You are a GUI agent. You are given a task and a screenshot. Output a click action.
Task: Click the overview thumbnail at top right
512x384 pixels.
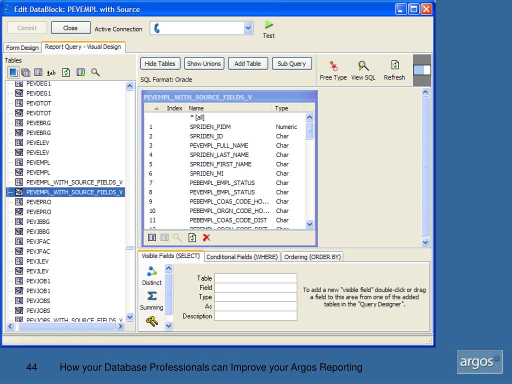click(x=422, y=70)
